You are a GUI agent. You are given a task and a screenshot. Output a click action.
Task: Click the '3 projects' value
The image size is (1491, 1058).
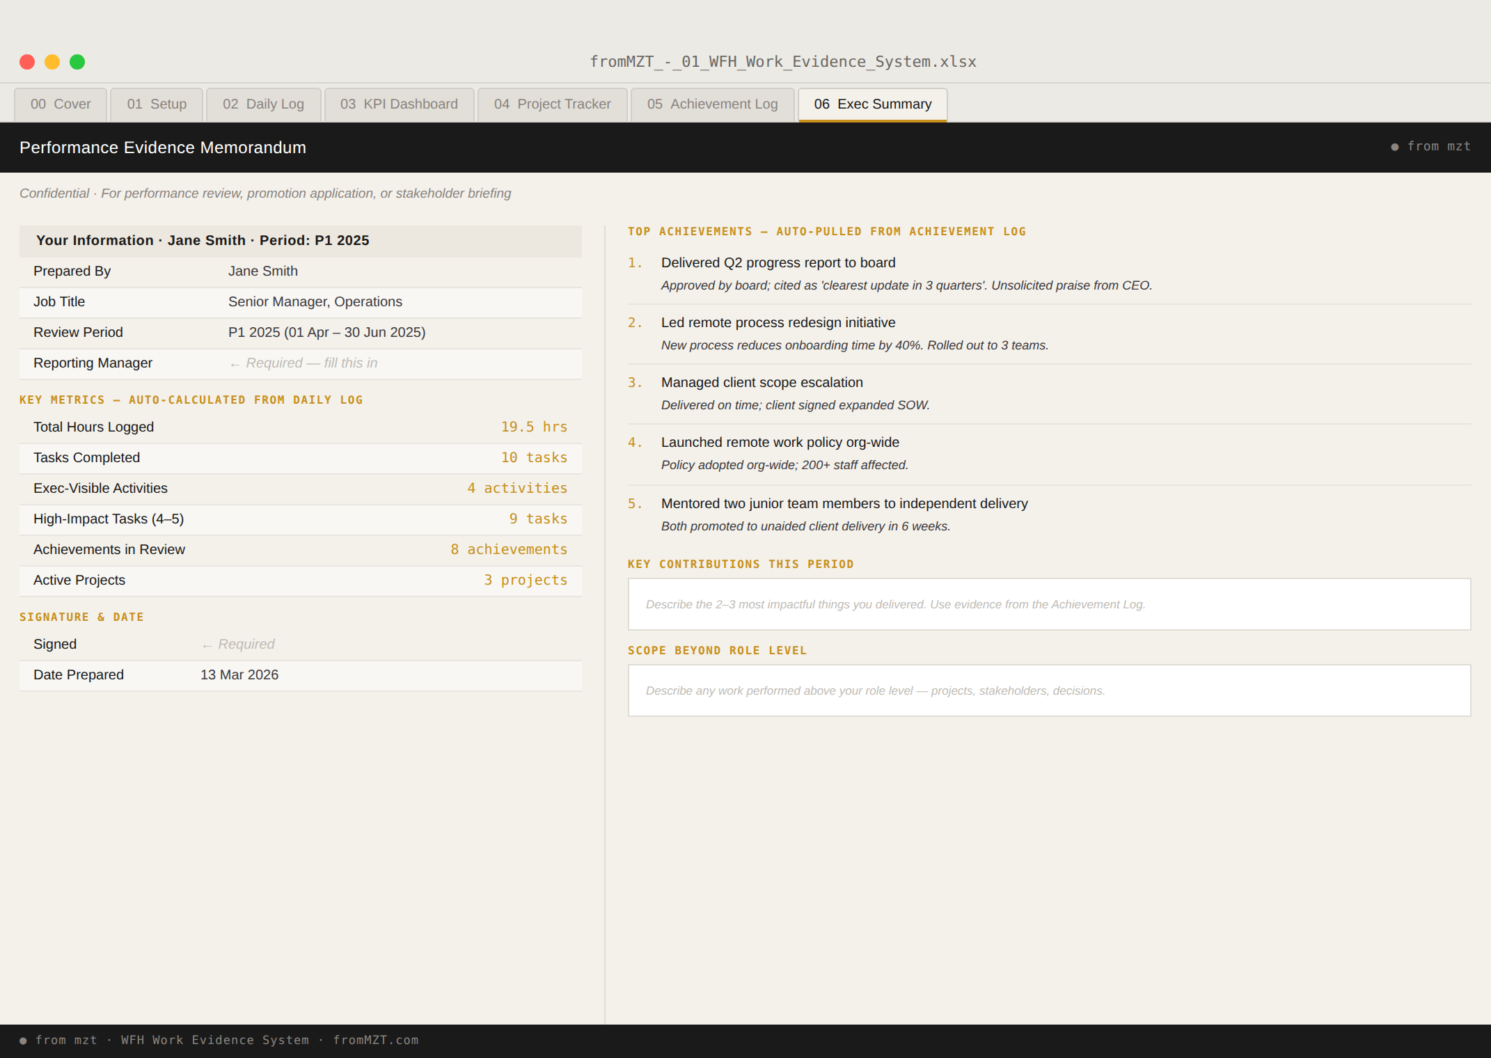(x=526, y=581)
